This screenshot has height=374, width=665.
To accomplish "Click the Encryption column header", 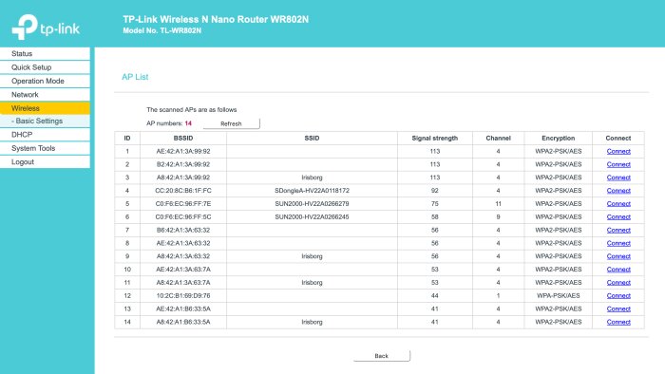I will (x=559, y=138).
